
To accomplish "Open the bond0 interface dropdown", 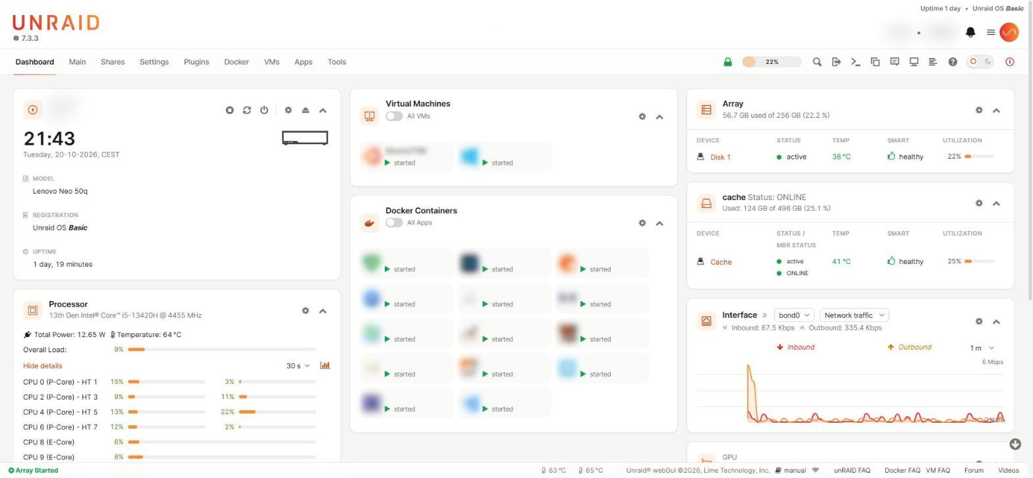I will click(x=794, y=315).
